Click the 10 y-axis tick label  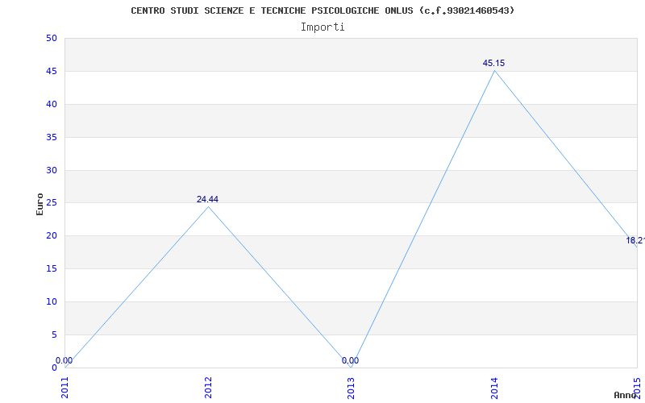coord(52,301)
